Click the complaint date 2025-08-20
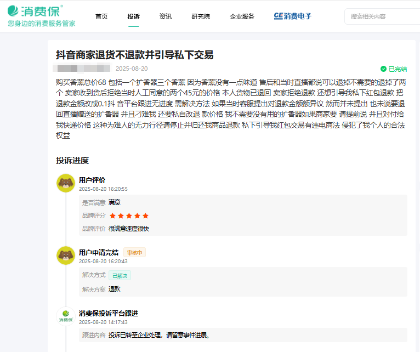 click(x=132, y=69)
